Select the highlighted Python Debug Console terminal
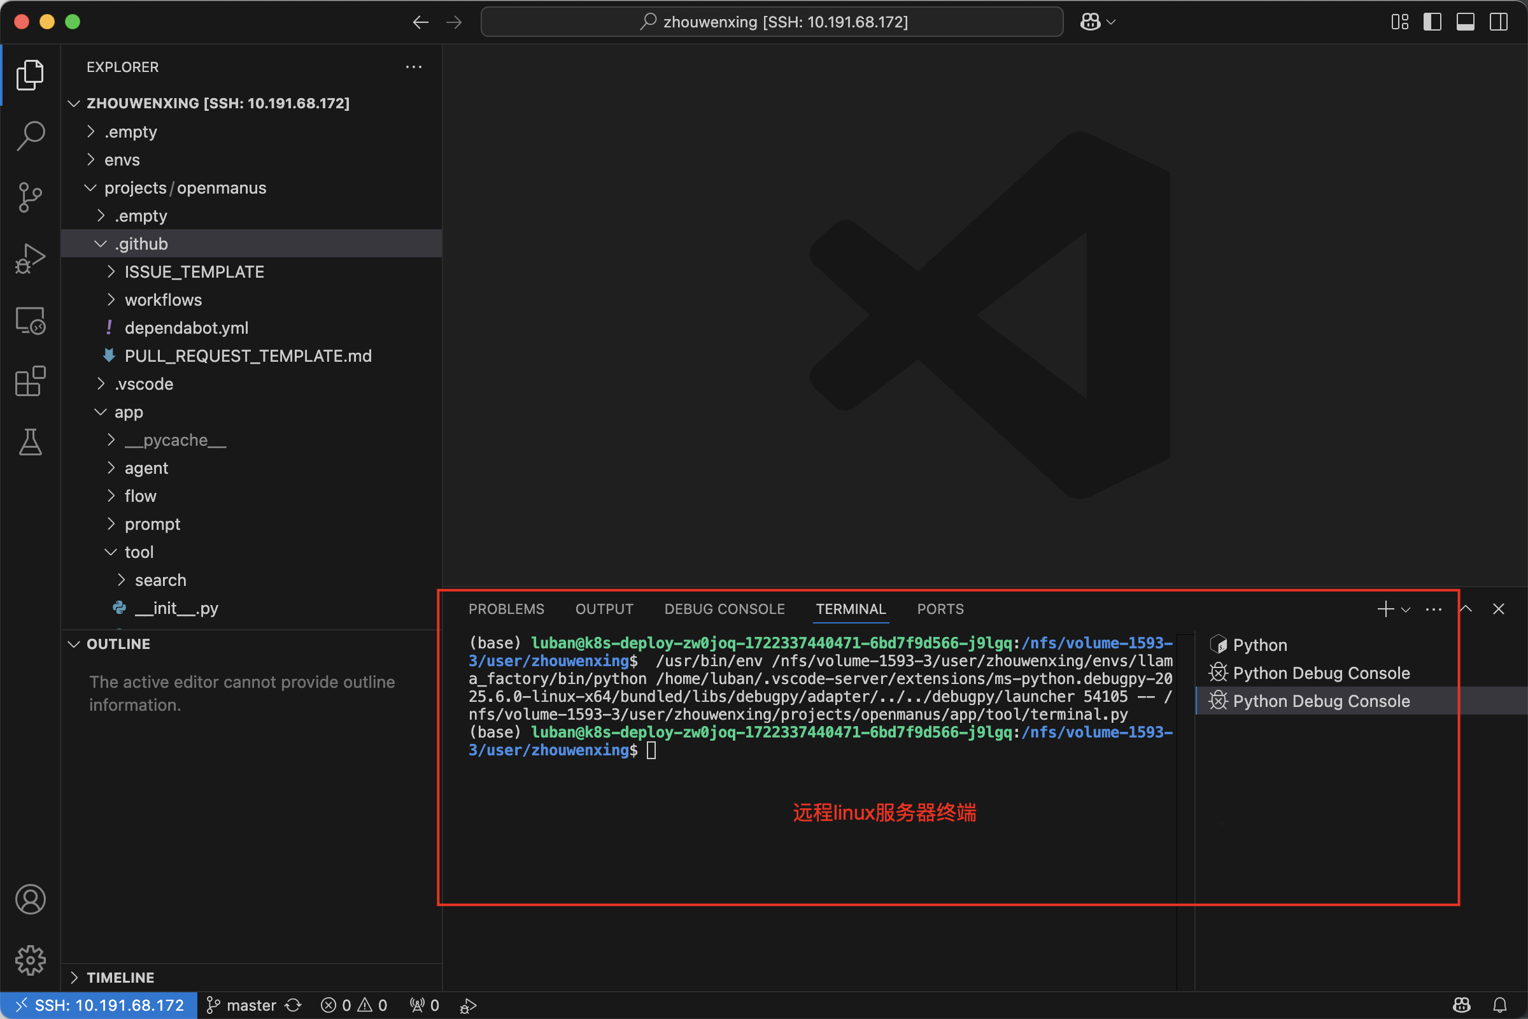 (1361, 701)
